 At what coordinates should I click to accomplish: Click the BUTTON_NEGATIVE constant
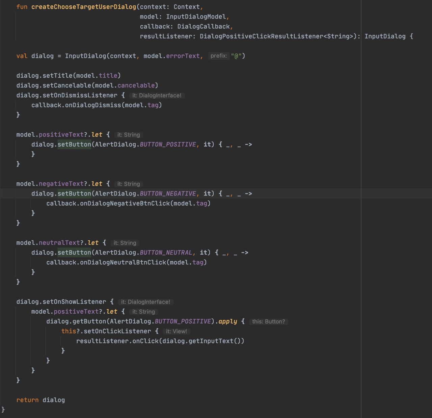click(168, 193)
